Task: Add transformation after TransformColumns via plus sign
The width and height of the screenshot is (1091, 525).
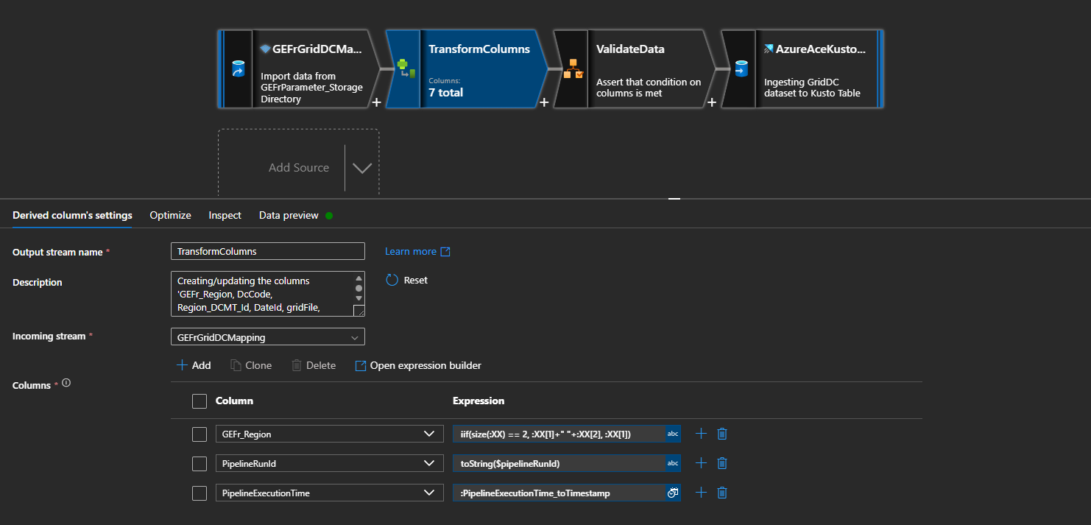Action: 544,102
